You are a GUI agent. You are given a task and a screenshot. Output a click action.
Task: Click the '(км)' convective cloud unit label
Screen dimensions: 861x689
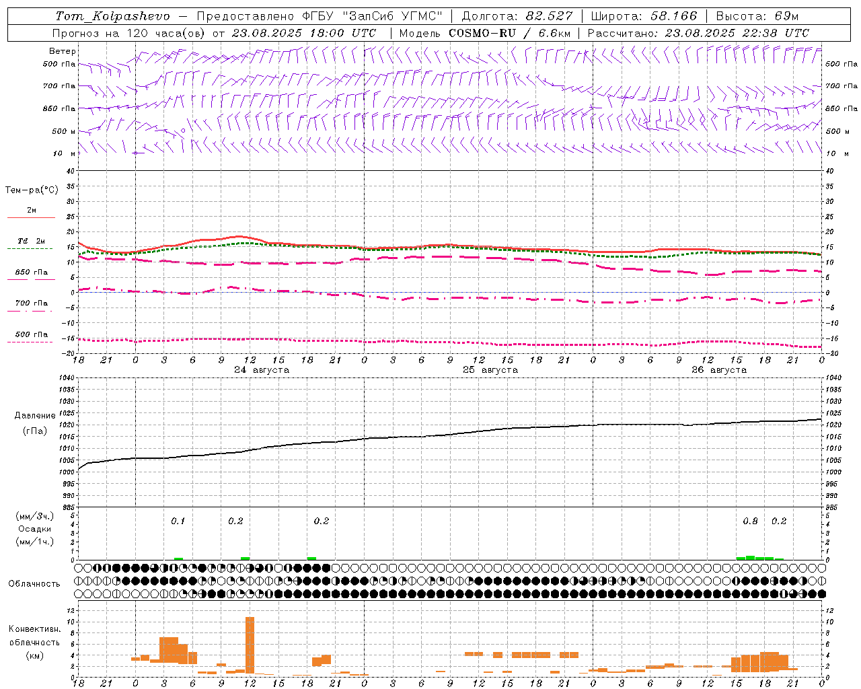[34, 655]
